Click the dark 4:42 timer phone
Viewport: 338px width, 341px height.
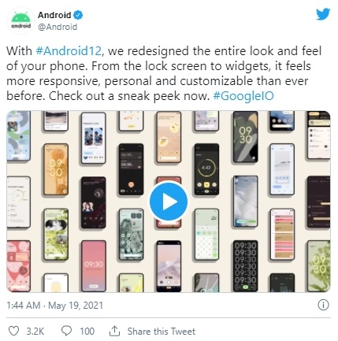206,169
